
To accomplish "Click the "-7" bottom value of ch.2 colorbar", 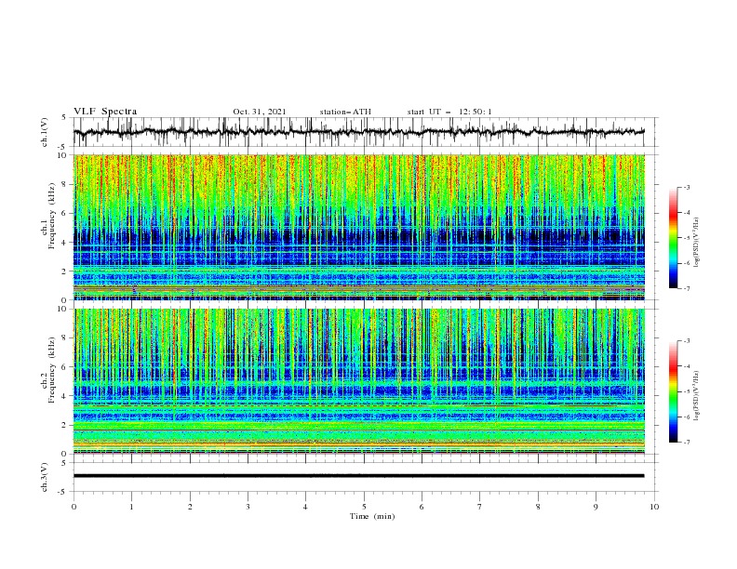I will pyautogui.click(x=686, y=443).
